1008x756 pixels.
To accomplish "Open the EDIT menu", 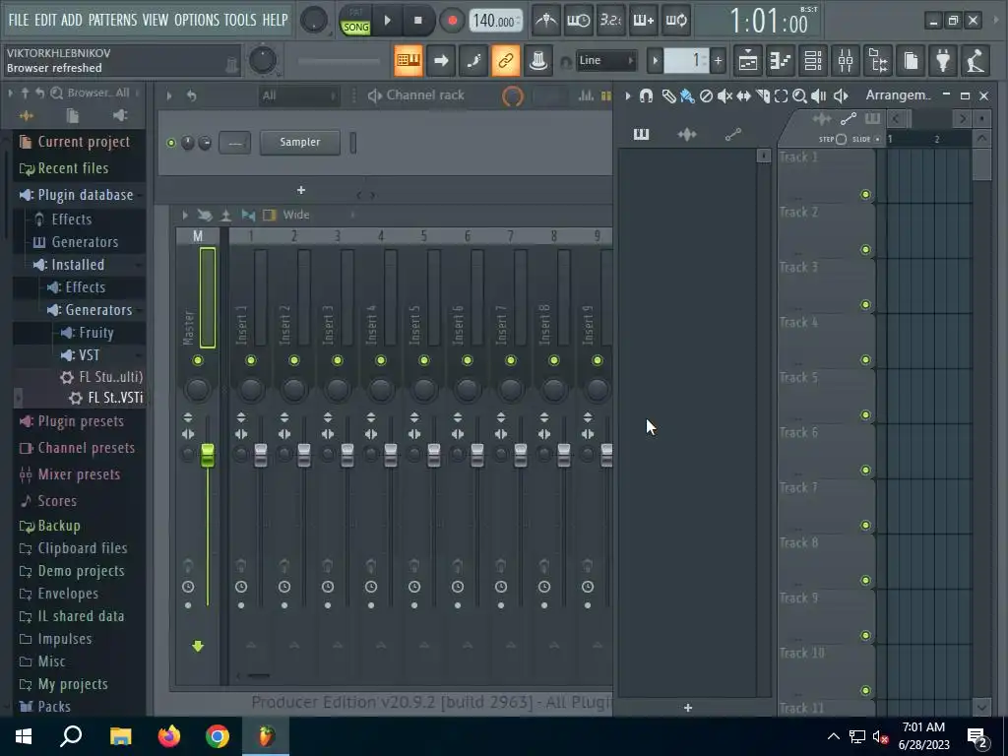I will point(45,20).
